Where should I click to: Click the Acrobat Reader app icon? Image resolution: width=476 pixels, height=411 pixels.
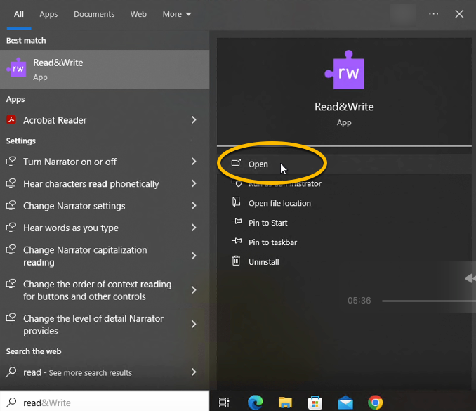pyautogui.click(x=11, y=120)
